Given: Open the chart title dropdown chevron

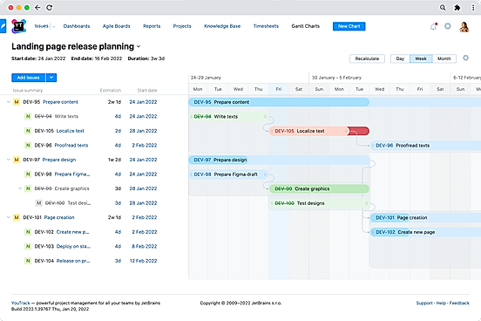Looking at the screenshot, I should [x=139, y=47].
